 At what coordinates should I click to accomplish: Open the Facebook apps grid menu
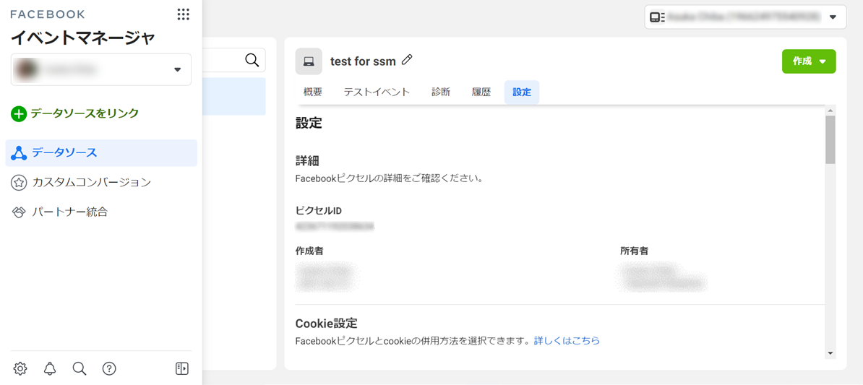click(x=184, y=14)
